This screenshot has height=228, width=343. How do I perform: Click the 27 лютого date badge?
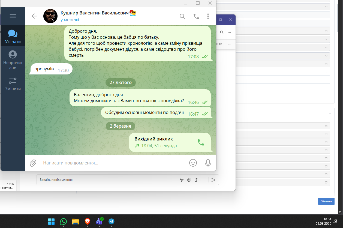(121, 82)
